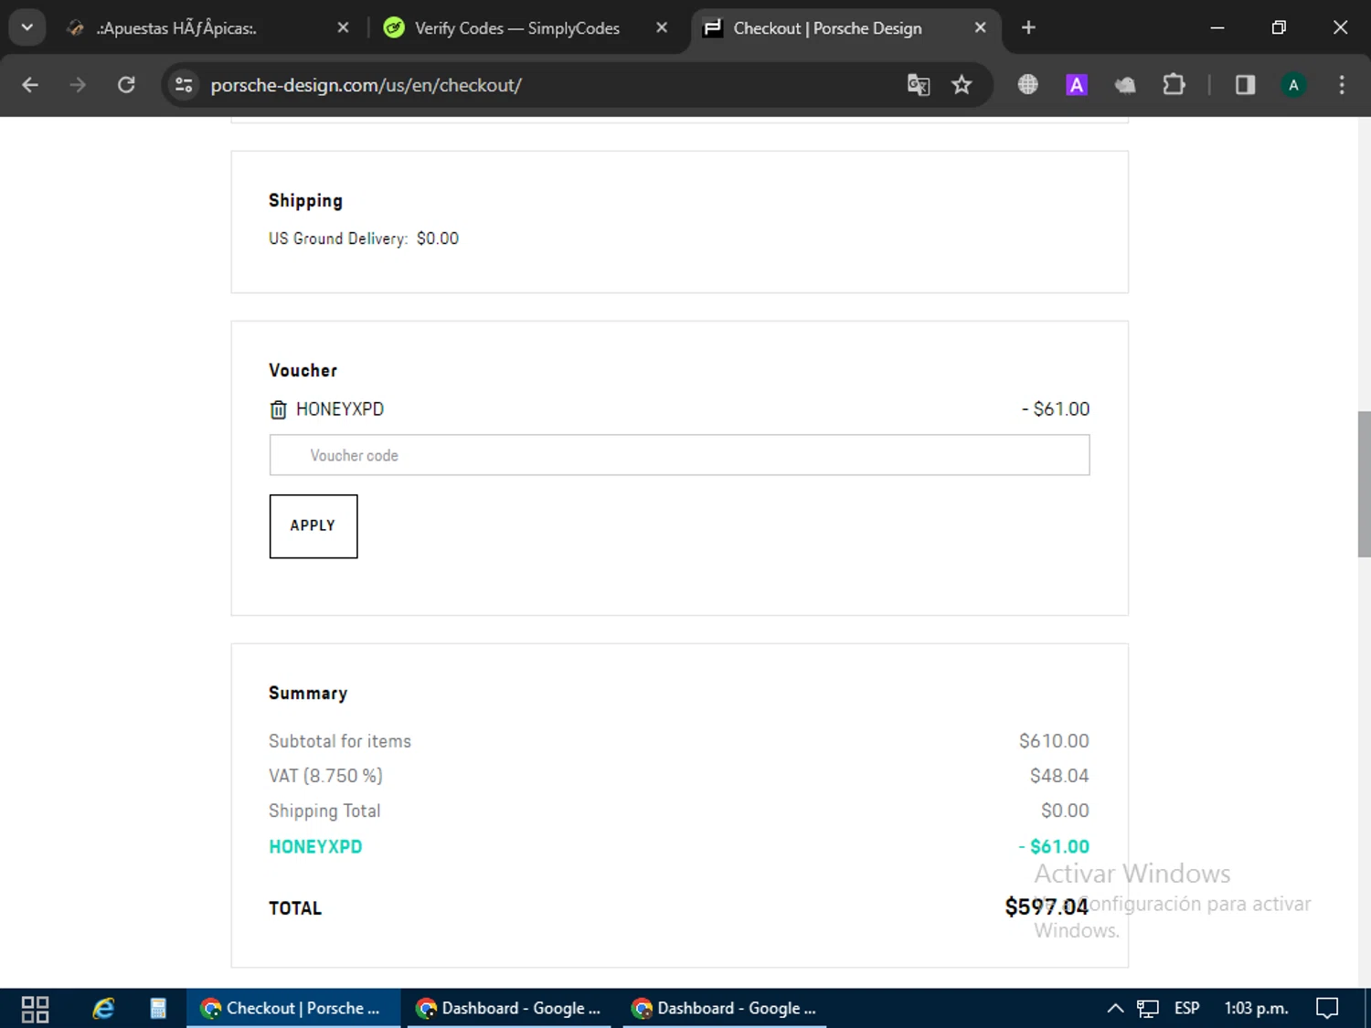1371x1028 pixels.
Task: Open the purple A extension
Action: [1077, 85]
